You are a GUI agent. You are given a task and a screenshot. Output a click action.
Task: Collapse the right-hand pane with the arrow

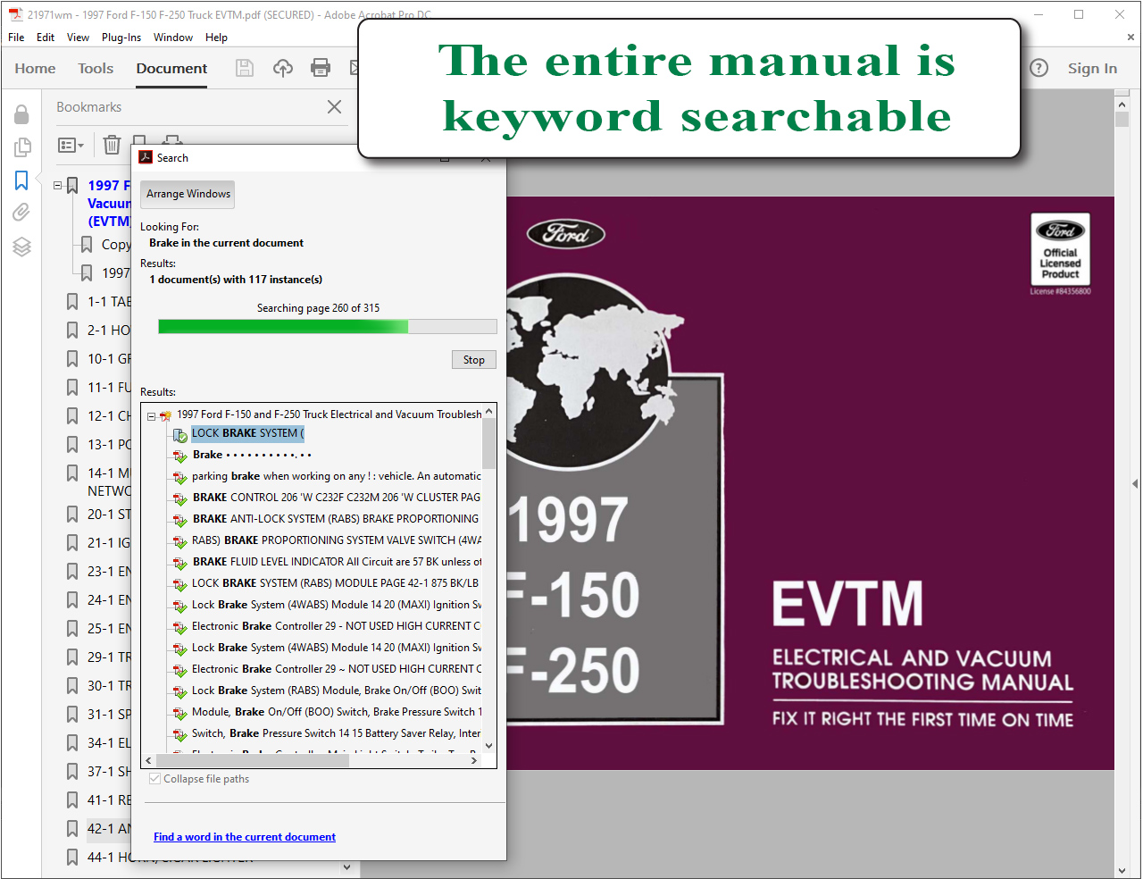(x=1135, y=483)
